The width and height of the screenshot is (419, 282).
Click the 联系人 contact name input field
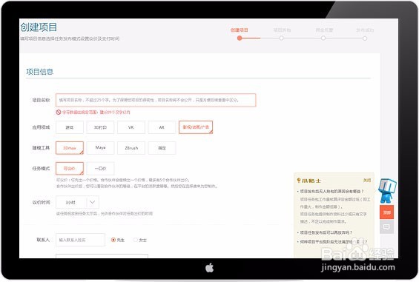coord(80,240)
